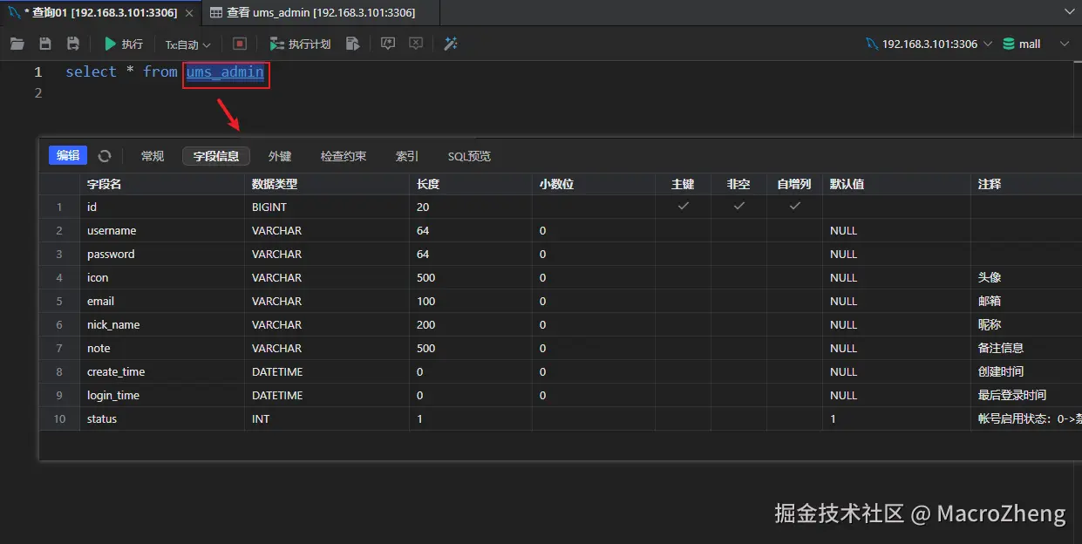Image resolution: width=1082 pixels, height=544 pixels.
Task: Click the 备注信息 comment cell
Action: click(x=1026, y=348)
